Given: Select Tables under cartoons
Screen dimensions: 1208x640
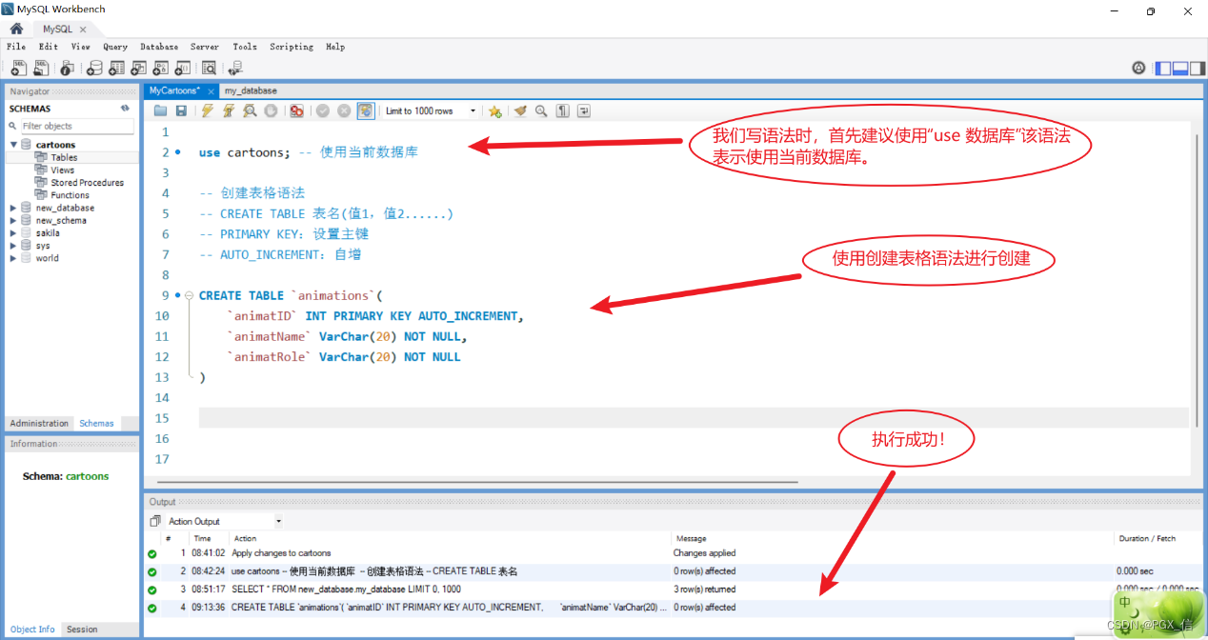Looking at the screenshot, I should (x=64, y=157).
